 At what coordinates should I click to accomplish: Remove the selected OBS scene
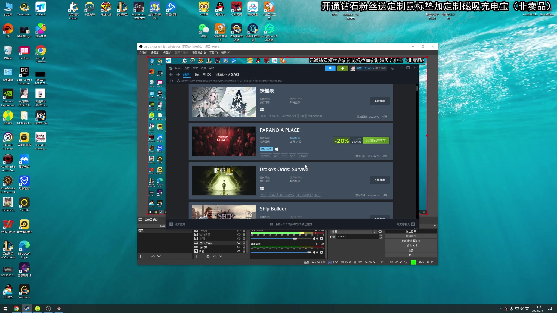tap(146, 256)
